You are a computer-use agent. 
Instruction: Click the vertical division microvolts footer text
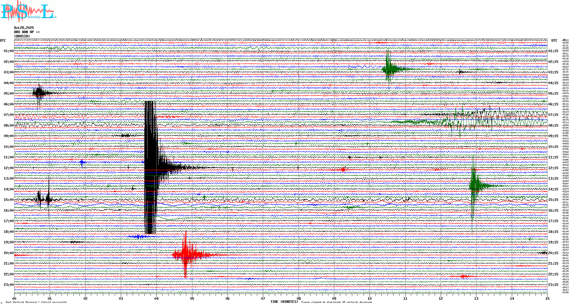[x=36, y=302]
